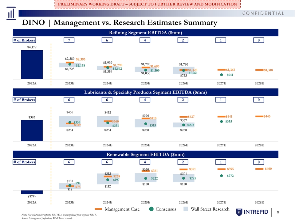Click the "$1,261" consensus value
This screenshot has width=295, height=221.
click(x=193, y=73)
